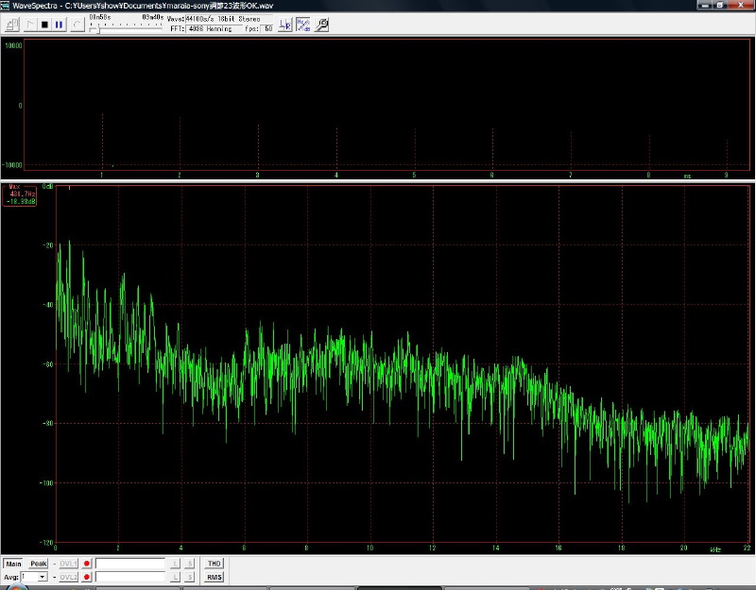Pause the waveform playback
Viewport: 756px width, 590px height.
click(60, 24)
